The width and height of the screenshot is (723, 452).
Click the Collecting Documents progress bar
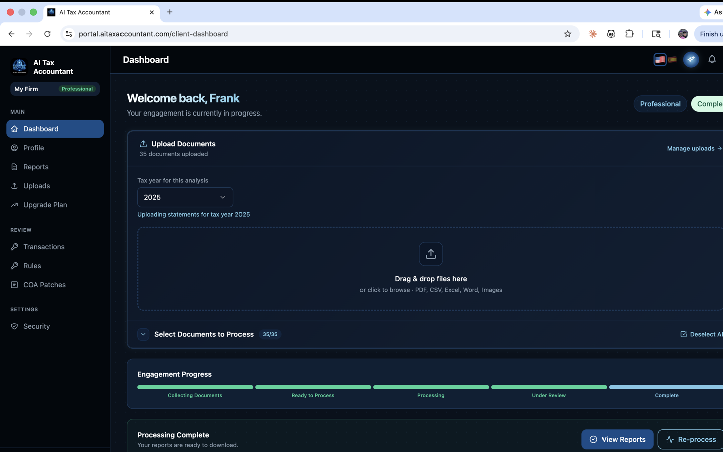click(x=195, y=387)
